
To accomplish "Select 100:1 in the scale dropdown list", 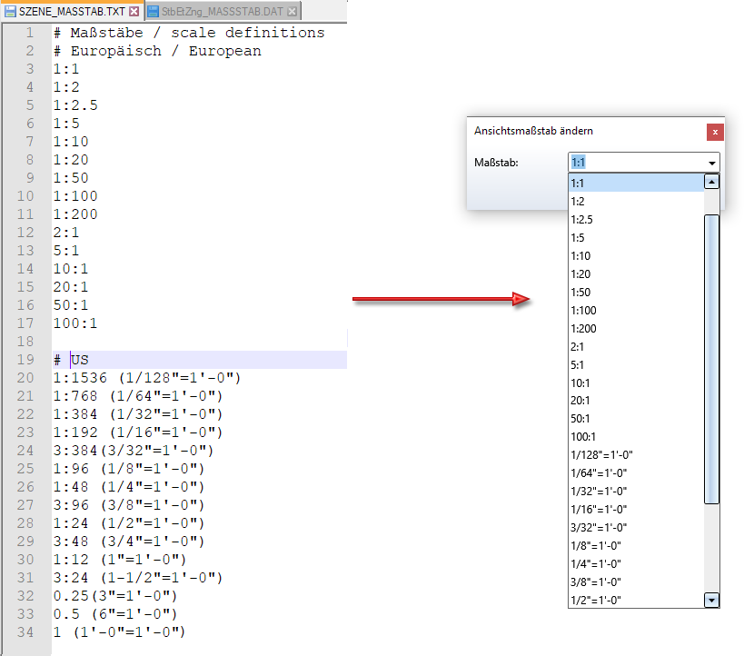I will pyautogui.click(x=636, y=437).
